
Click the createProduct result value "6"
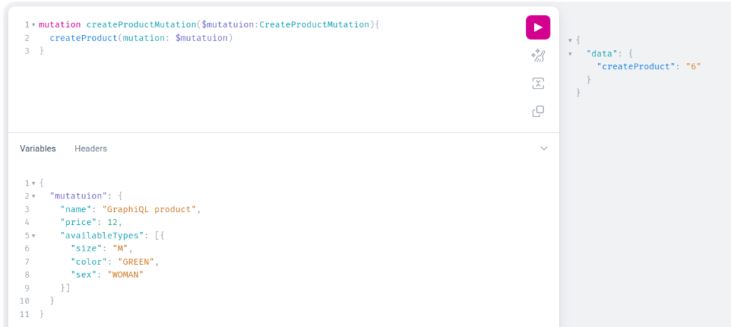(x=693, y=66)
